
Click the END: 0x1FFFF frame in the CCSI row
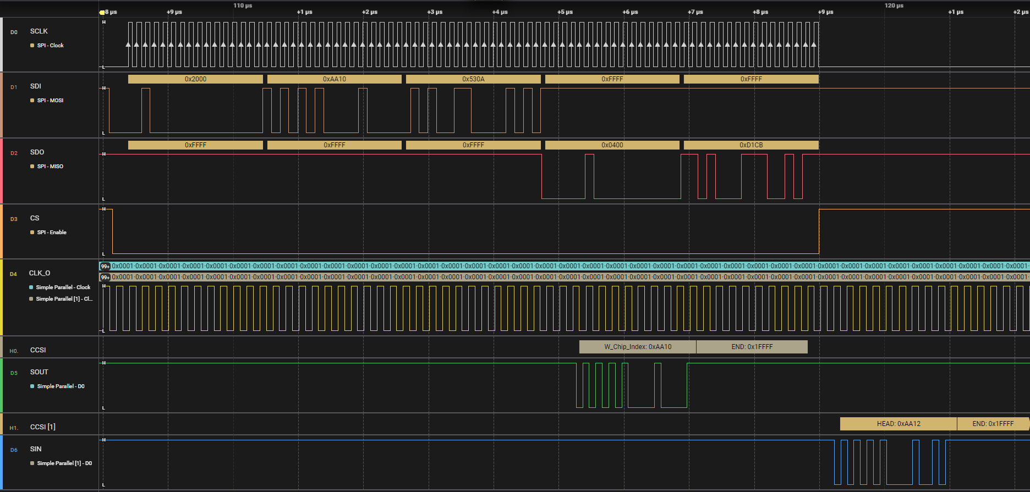(752, 347)
